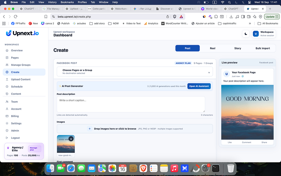The height and width of the screenshot is (176, 281).
Task: Open Manage Groups in the sidebar
Action: click(x=24, y=65)
